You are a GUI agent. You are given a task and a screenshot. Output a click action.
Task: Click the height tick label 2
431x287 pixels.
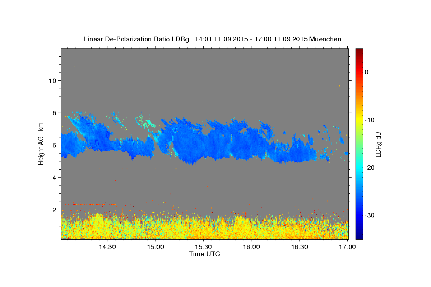click(55, 210)
